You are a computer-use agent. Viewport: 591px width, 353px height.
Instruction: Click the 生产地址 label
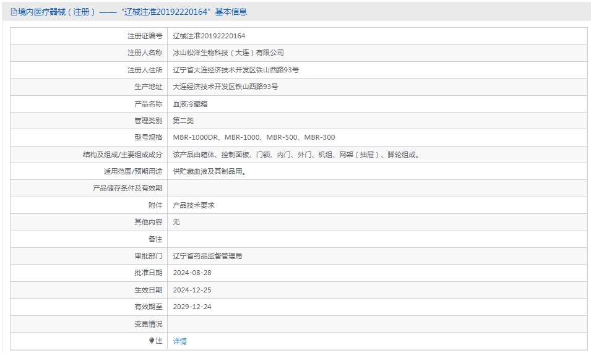tap(148, 87)
